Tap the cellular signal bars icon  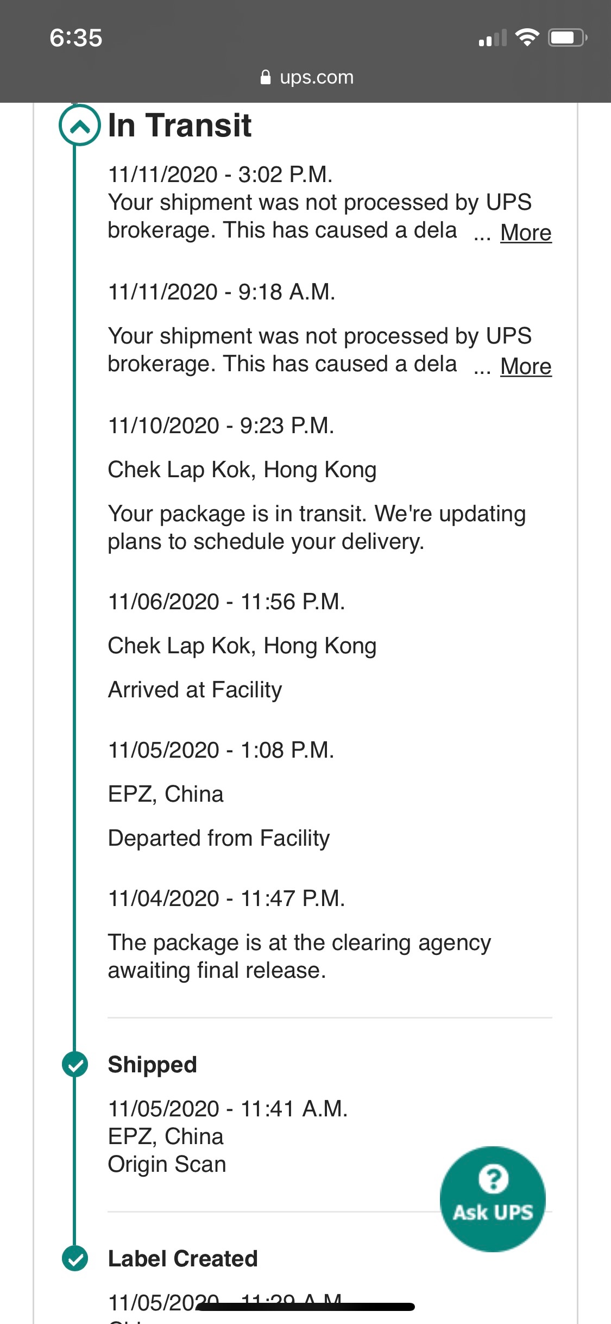click(493, 38)
